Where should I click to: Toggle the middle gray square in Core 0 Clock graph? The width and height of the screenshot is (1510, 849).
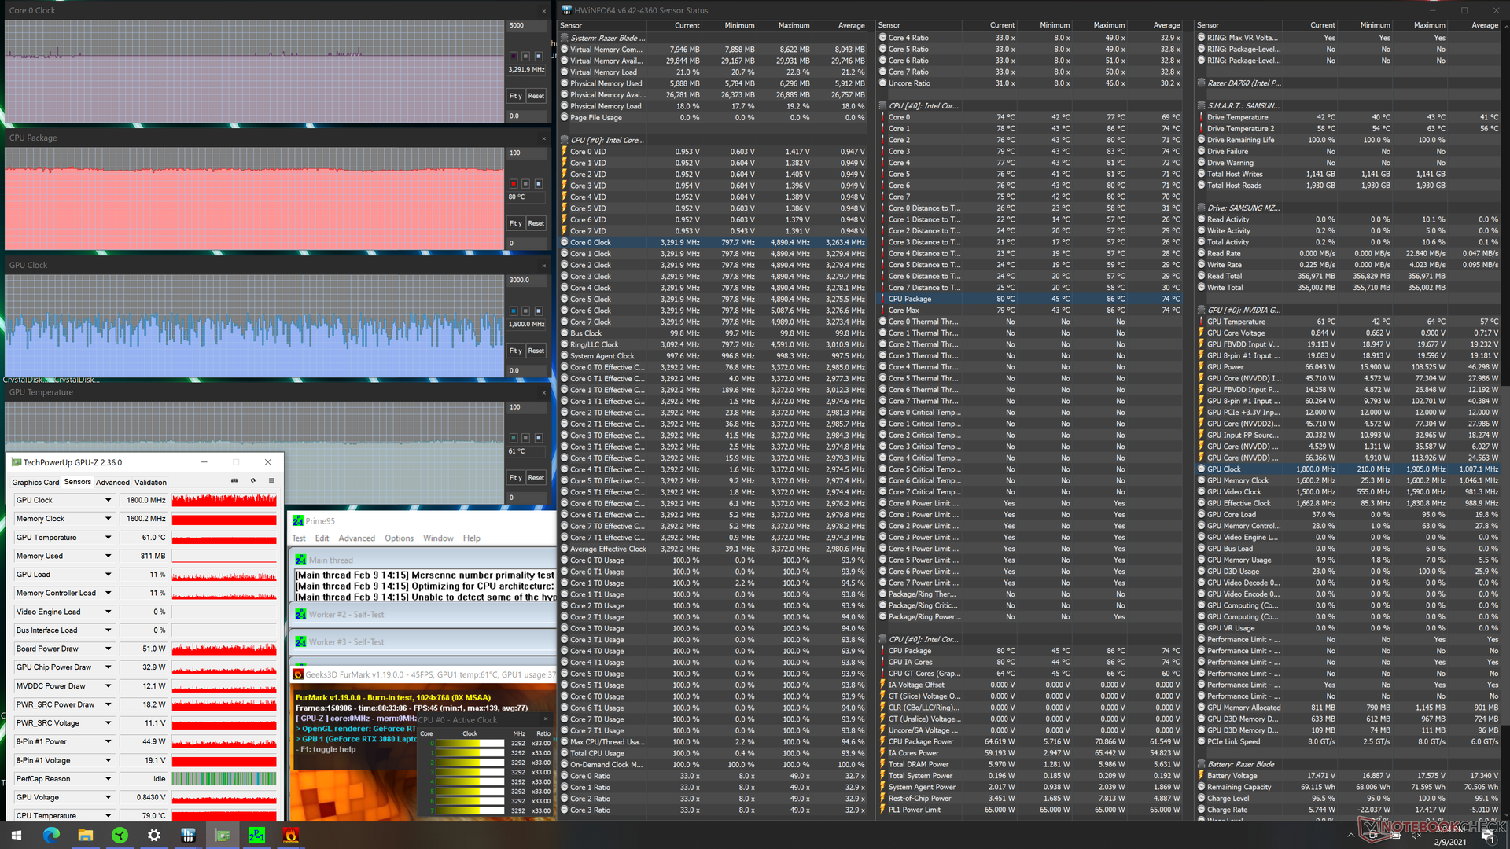click(525, 57)
